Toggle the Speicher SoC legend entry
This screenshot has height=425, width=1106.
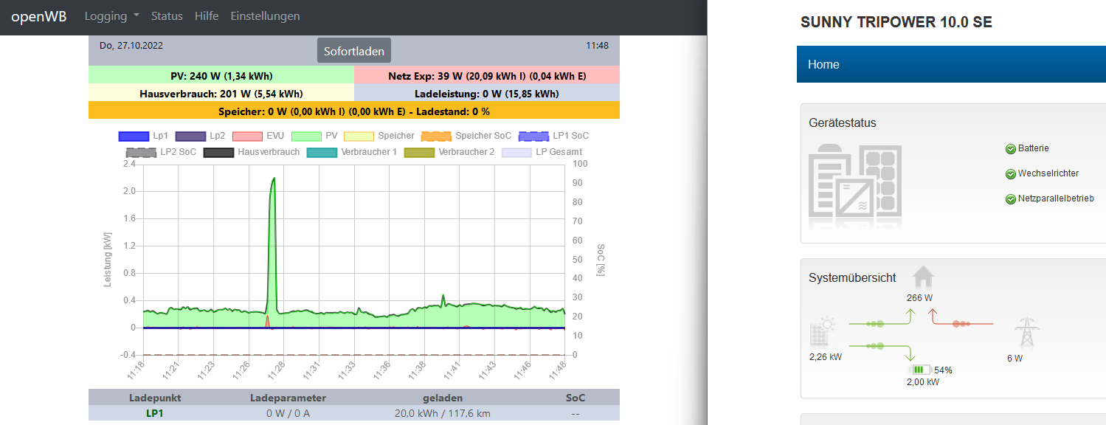pos(466,136)
